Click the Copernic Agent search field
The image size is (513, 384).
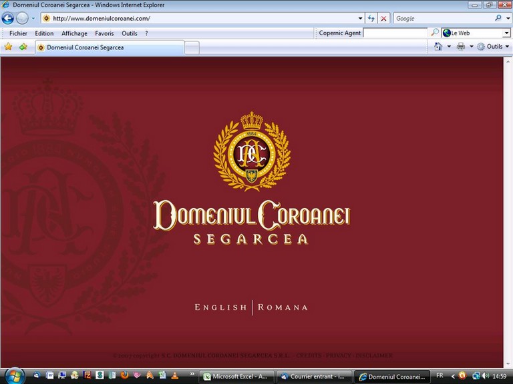[x=395, y=33]
